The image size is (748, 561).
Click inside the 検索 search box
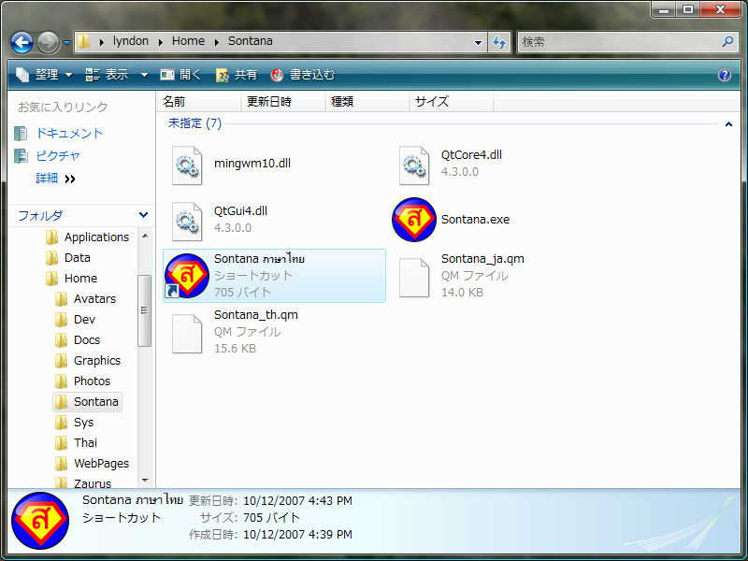[617, 42]
